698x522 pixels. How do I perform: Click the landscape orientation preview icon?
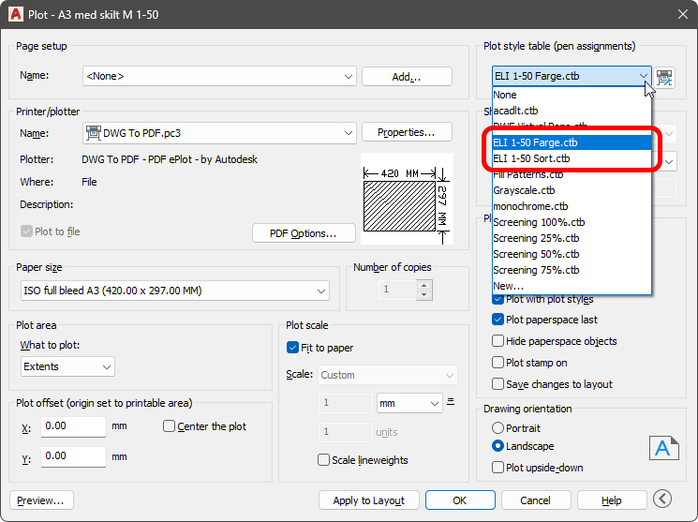pyautogui.click(x=662, y=447)
